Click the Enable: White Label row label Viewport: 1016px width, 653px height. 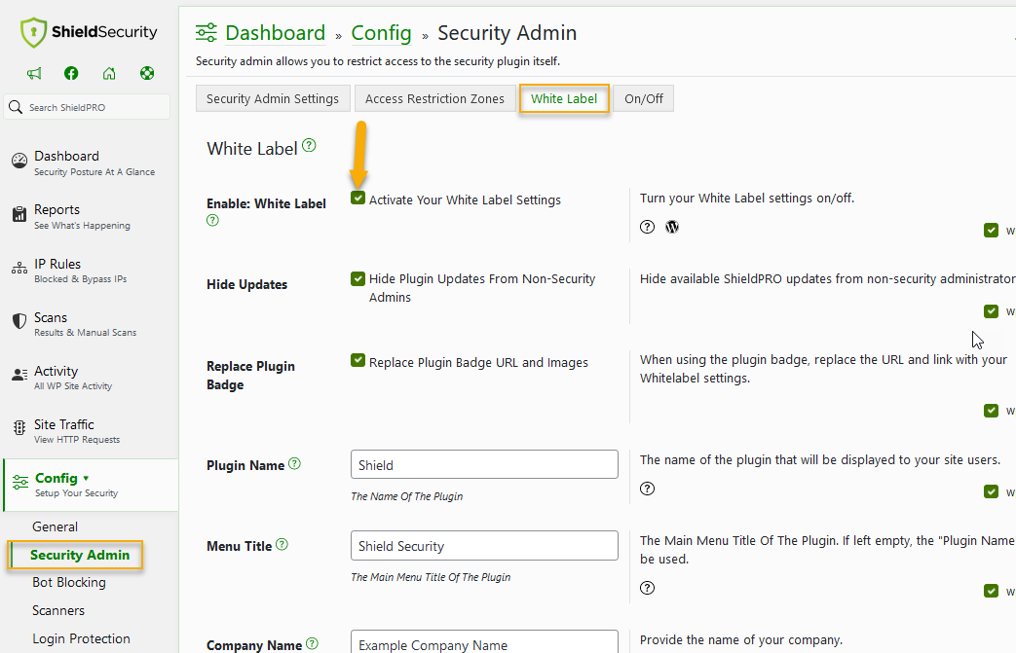pyautogui.click(x=266, y=203)
